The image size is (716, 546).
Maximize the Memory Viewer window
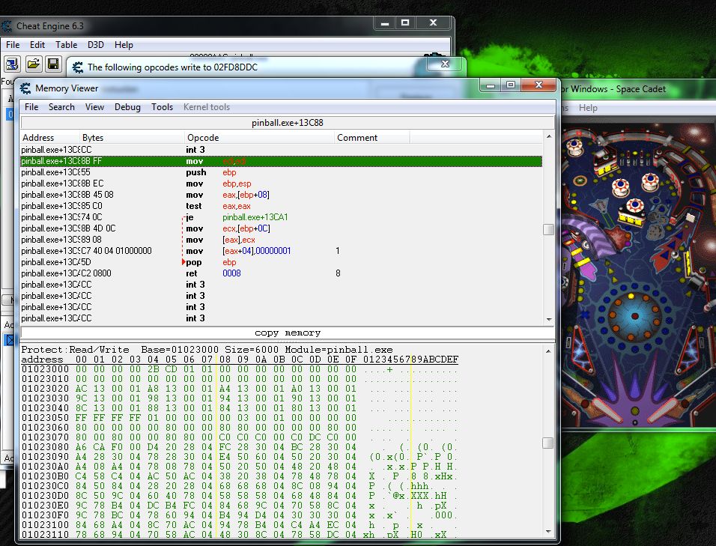(x=511, y=85)
